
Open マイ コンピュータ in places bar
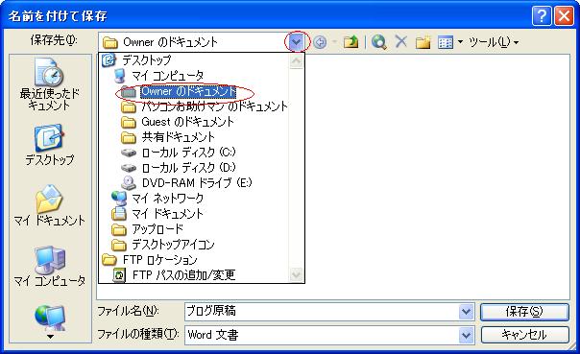pyautogui.click(x=49, y=266)
